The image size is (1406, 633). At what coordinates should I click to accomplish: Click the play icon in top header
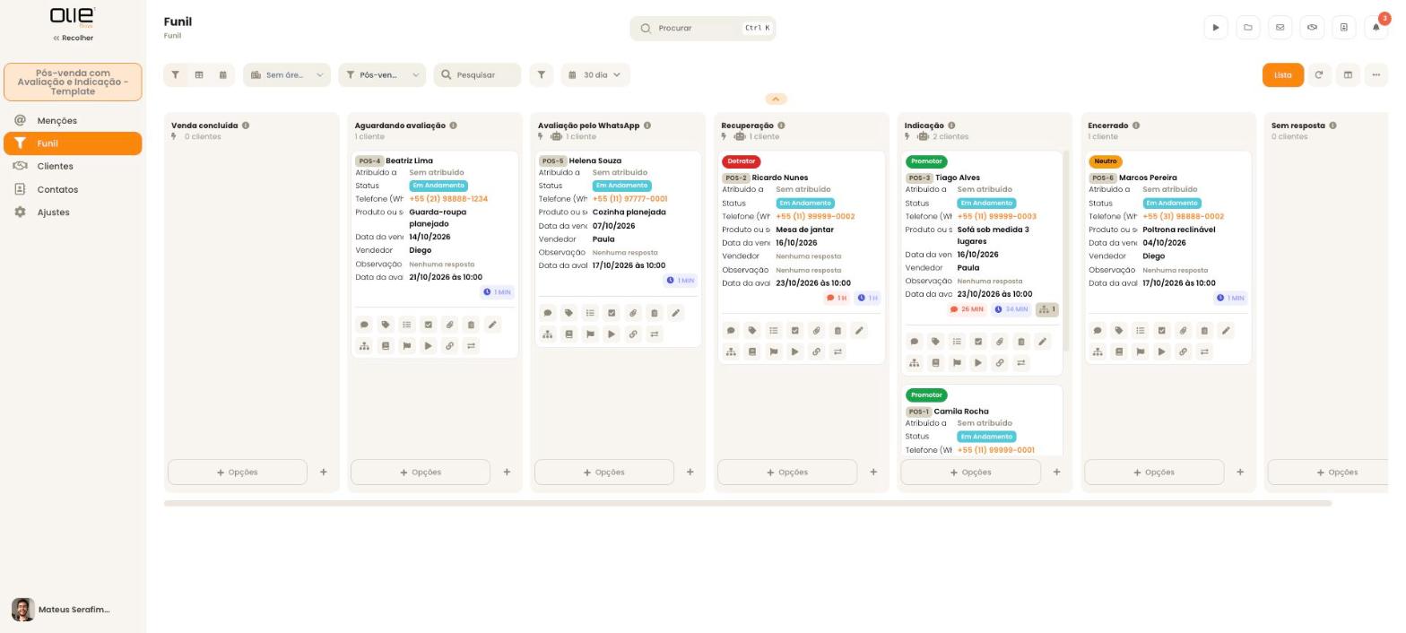click(1215, 28)
